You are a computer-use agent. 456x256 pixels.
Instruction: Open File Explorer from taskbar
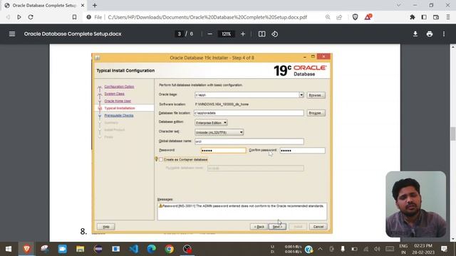click(x=80, y=249)
